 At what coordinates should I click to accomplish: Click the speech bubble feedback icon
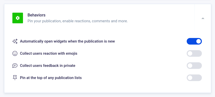(x=15, y=66)
